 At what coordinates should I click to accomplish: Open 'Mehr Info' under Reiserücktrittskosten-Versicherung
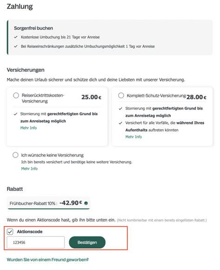click(x=29, y=128)
